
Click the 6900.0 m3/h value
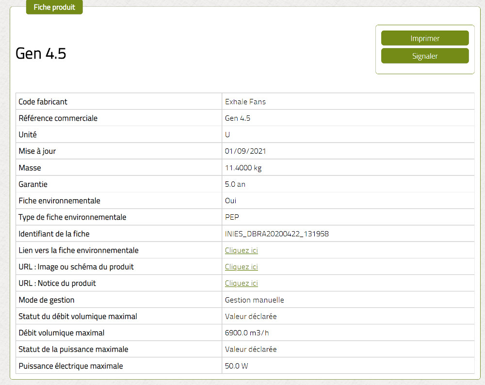[247, 333]
